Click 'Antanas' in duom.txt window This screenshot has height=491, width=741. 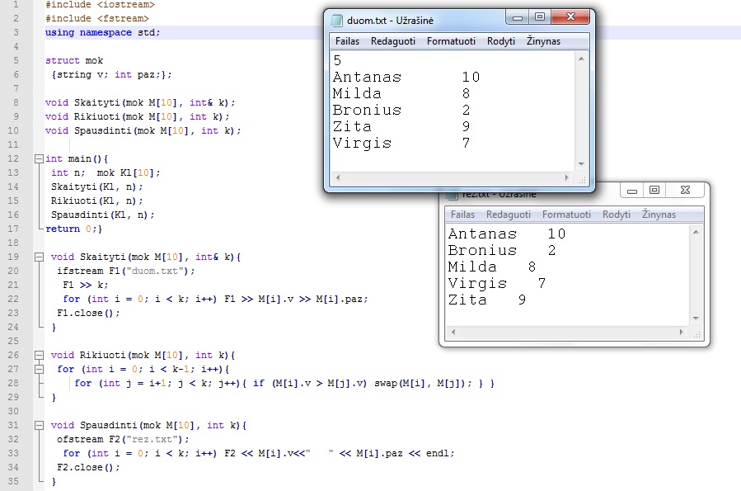tap(367, 77)
